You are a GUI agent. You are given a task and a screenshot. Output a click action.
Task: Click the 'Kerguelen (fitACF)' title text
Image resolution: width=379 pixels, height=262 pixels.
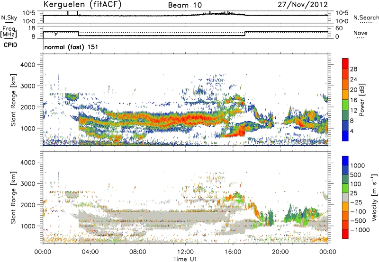click(82, 5)
